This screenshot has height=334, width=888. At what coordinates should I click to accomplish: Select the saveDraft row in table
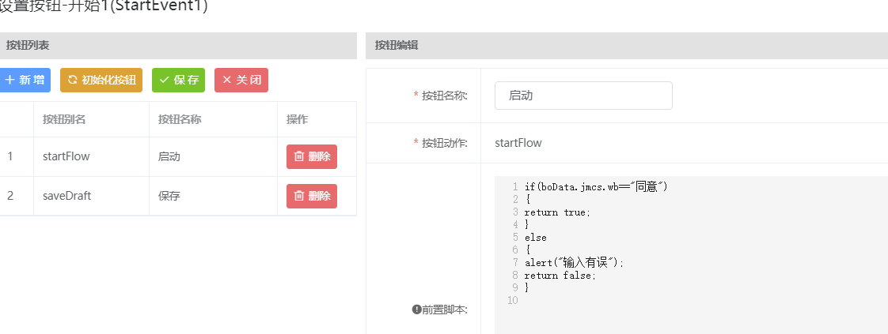pyautogui.click(x=67, y=196)
